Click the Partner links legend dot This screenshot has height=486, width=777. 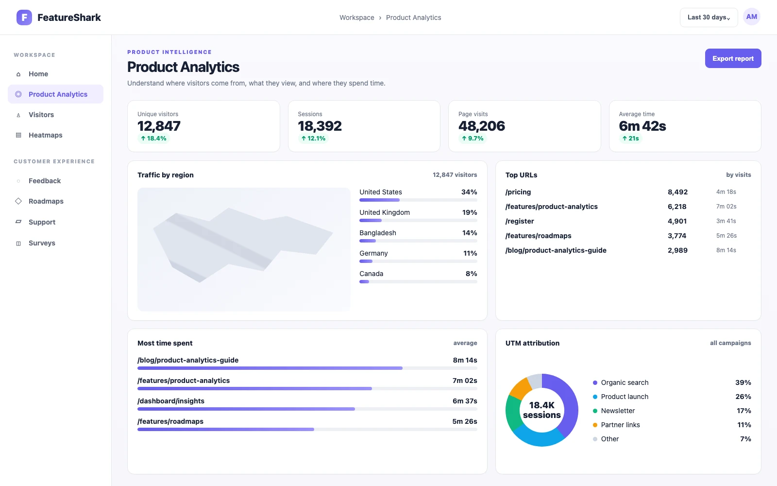(595, 425)
